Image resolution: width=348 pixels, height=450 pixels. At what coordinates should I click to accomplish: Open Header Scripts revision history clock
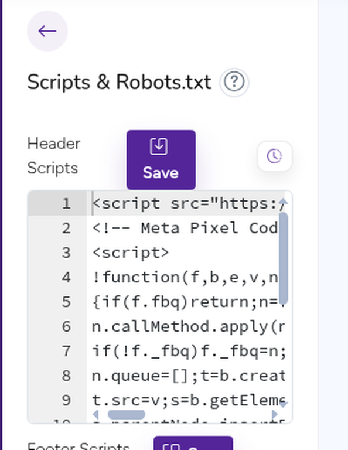275,156
